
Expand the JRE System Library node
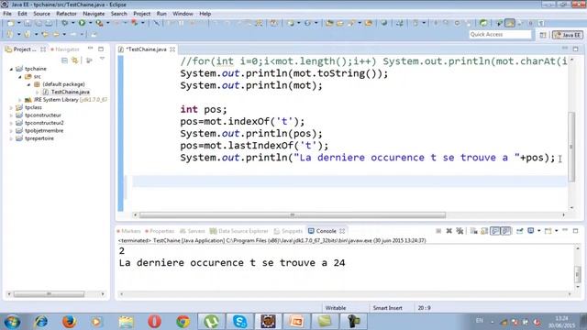click(x=20, y=100)
